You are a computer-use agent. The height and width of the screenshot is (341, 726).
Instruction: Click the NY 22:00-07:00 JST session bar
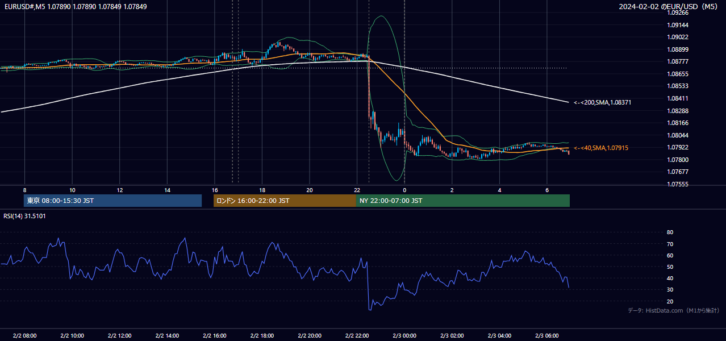point(463,201)
